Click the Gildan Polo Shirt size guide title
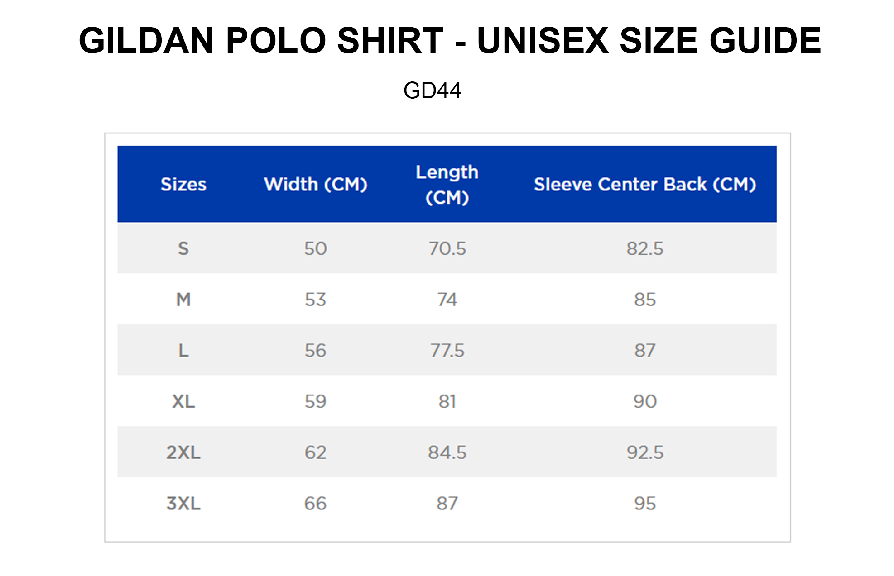The width and height of the screenshot is (894, 576). click(x=449, y=40)
